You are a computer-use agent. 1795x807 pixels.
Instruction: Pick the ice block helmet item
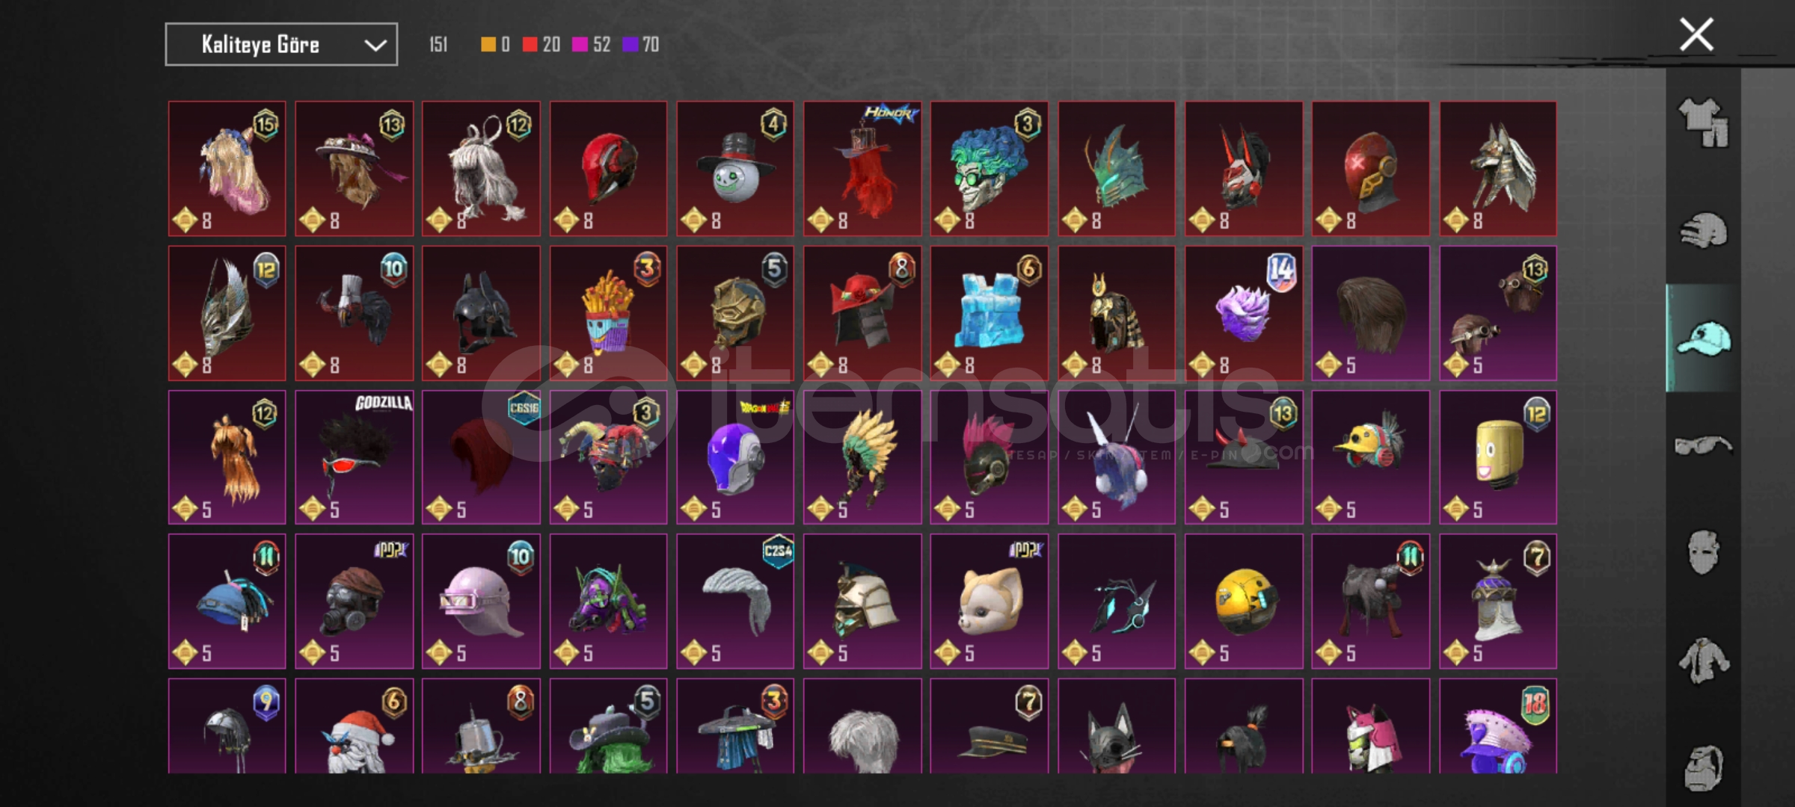tap(989, 313)
